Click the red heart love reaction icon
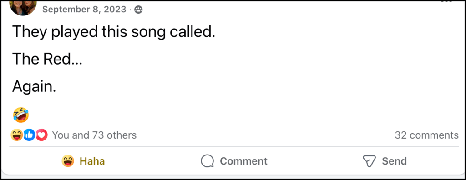Screen dimensions: 466x180 (41, 135)
